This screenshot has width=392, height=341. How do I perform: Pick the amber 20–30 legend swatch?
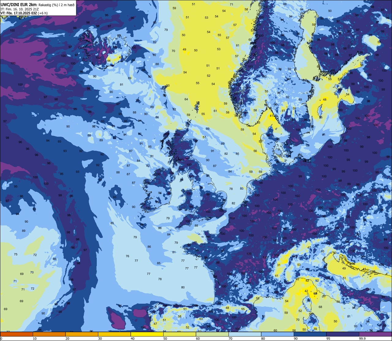(82, 334)
